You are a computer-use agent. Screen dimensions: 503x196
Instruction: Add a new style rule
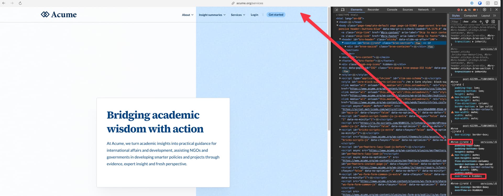point(481,22)
